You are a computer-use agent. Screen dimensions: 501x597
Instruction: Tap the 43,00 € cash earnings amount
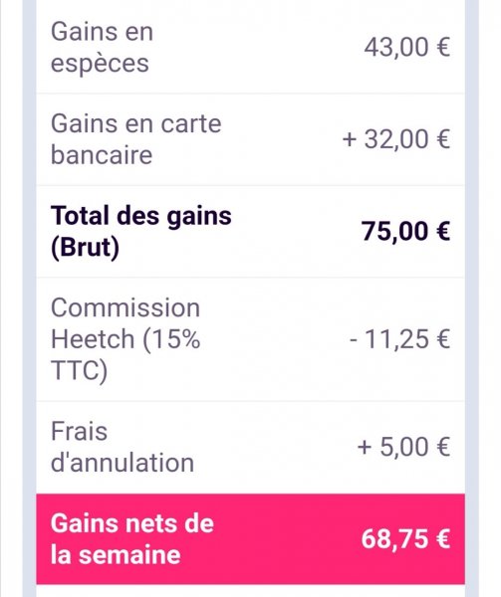click(407, 48)
